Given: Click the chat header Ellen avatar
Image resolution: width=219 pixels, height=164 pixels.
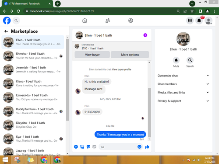Looking at the screenshot, I should (x=79, y=35).
